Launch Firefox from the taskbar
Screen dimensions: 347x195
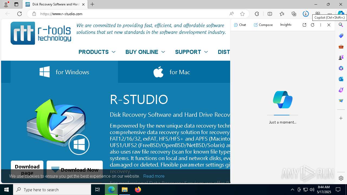(x=138, y=190)
